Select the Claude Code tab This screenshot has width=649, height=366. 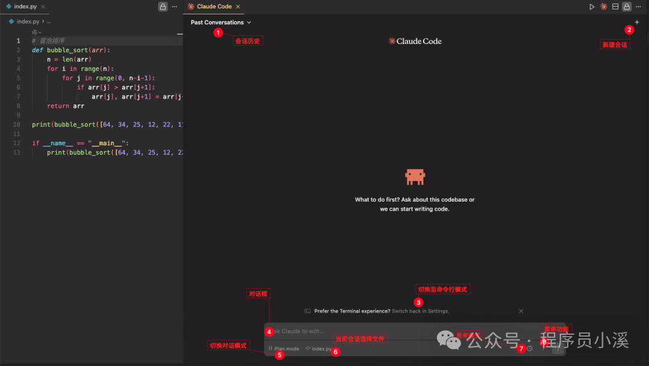coord(214,7)
